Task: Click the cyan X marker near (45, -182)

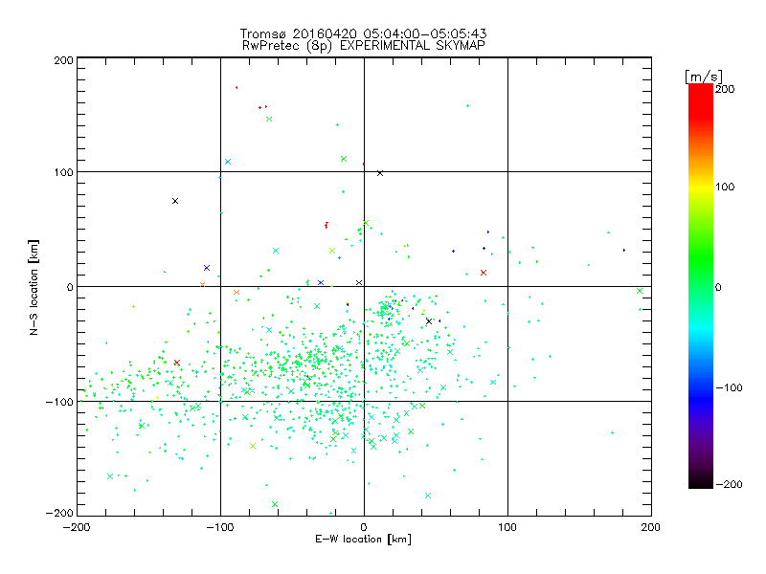Action: coord(428,496)
